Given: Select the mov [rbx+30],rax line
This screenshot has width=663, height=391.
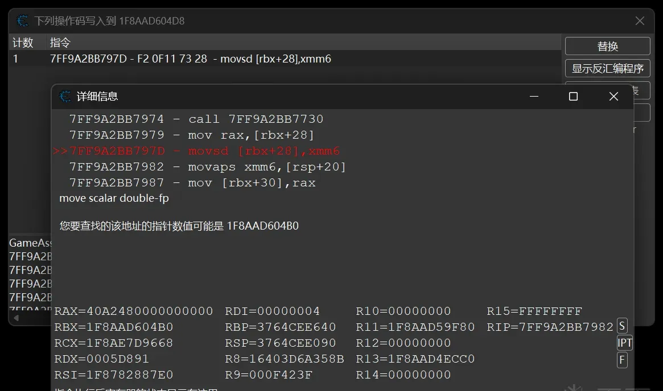Looking at the screenshot, I should pyautogui.click(x=192, y=183).
